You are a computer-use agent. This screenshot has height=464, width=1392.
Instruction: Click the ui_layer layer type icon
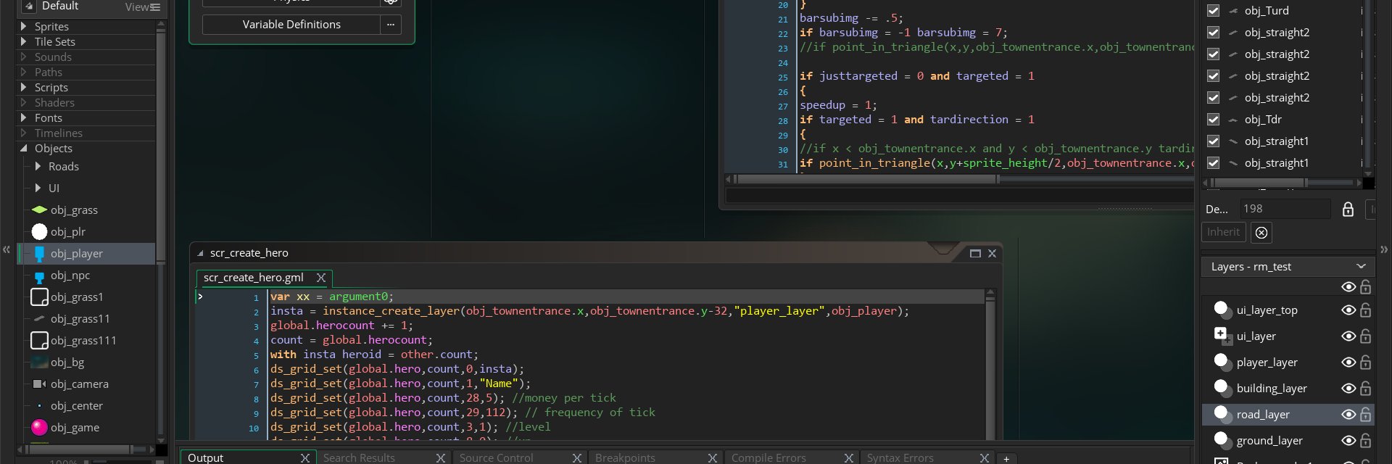1222,336
